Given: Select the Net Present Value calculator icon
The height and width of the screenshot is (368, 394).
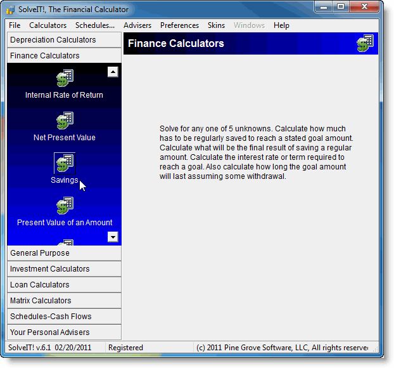Looking at the screenshot, I should point(65,121).
